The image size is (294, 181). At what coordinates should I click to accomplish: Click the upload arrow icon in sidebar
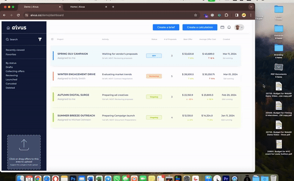(x=24, y=145)
